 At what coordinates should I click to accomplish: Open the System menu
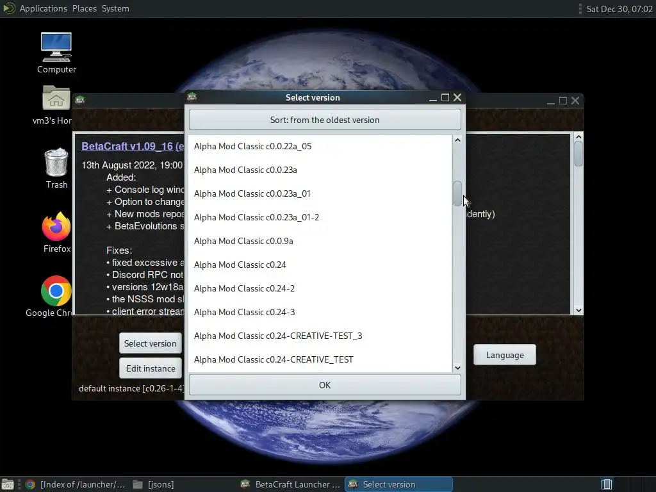pyautogui.click(x=115, y=8)
